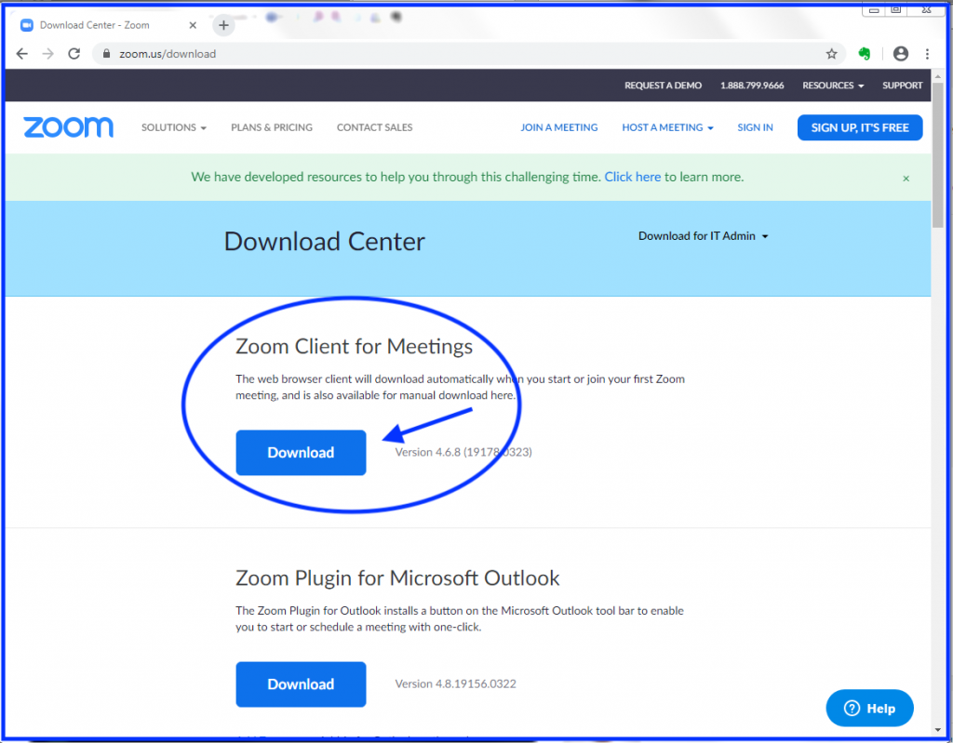The height and width of the screenshot is (743, 953).
Task: Download the Zoom Client for Meetings
Action: [301, 453]
